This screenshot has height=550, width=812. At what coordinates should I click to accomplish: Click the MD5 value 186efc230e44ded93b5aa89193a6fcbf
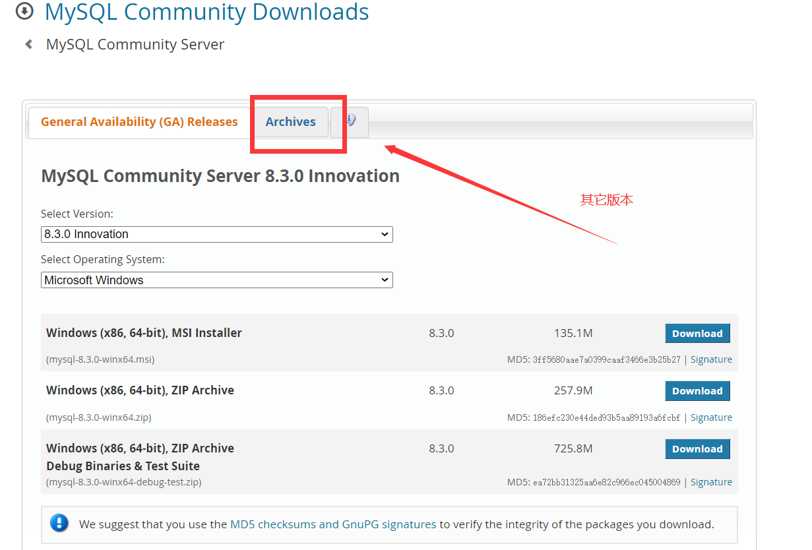click(606, 418)
